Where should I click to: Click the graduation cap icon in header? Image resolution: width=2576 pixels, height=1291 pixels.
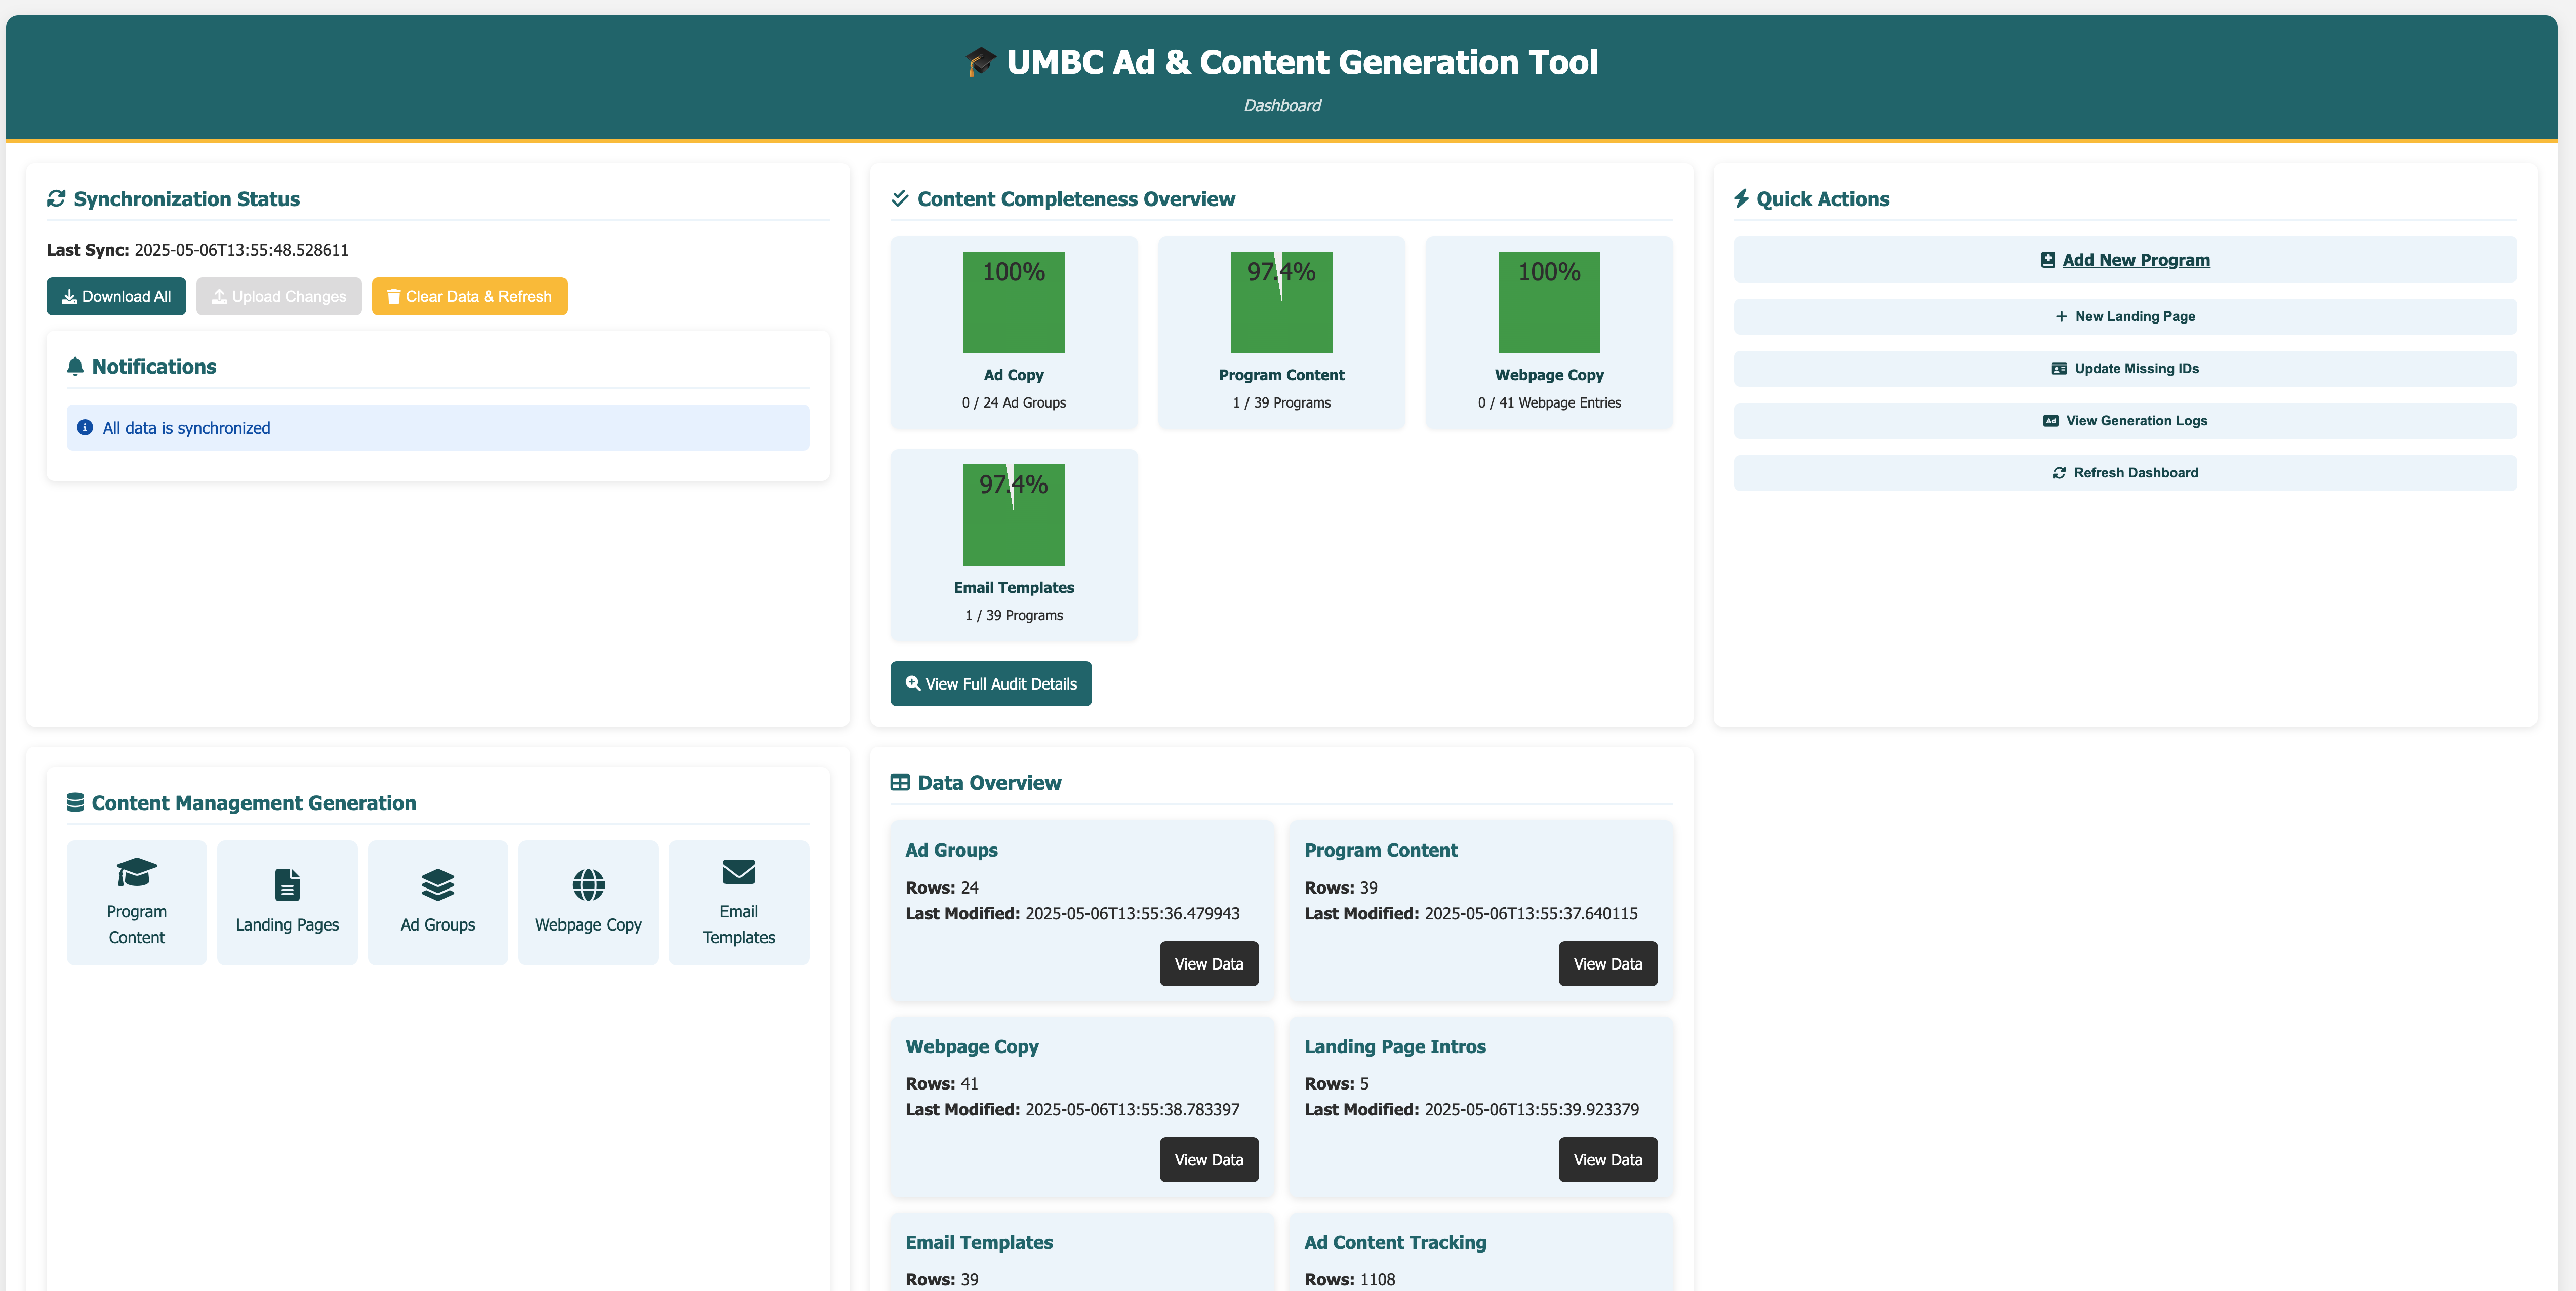tap(980, 62)
